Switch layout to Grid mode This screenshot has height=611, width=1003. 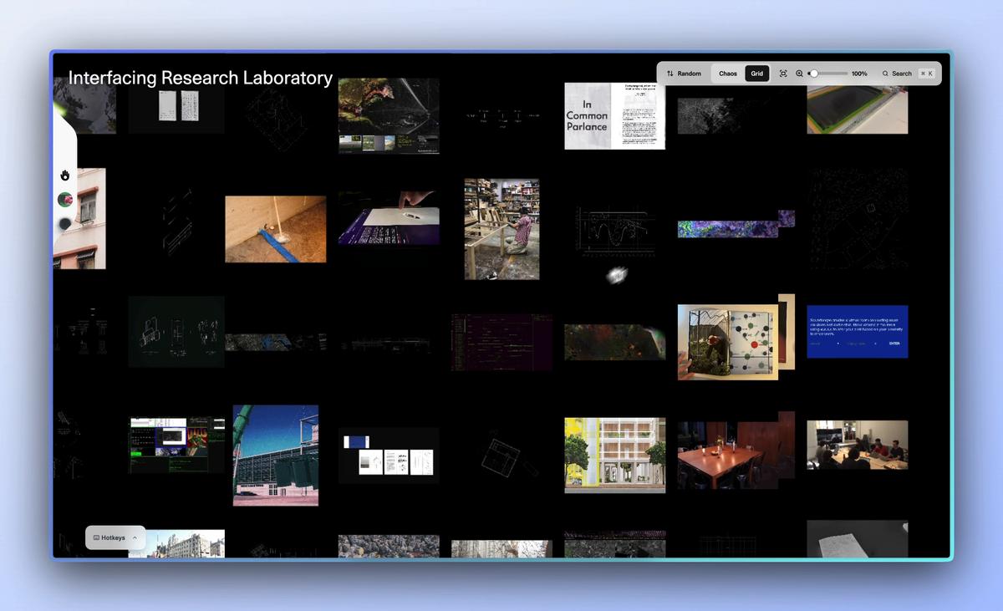[x=756, y=74]
